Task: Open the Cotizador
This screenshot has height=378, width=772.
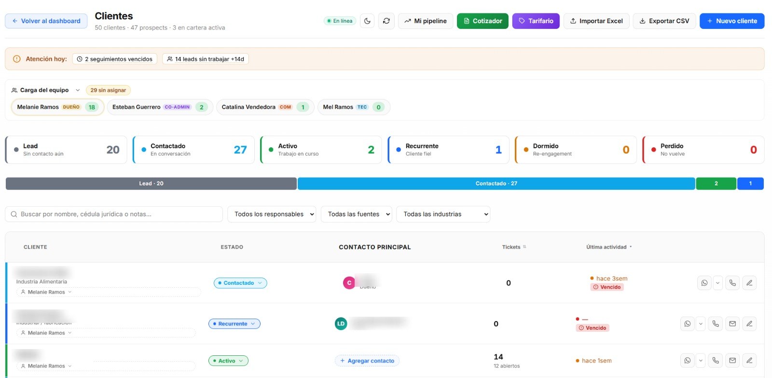Action: coord(482,21)
